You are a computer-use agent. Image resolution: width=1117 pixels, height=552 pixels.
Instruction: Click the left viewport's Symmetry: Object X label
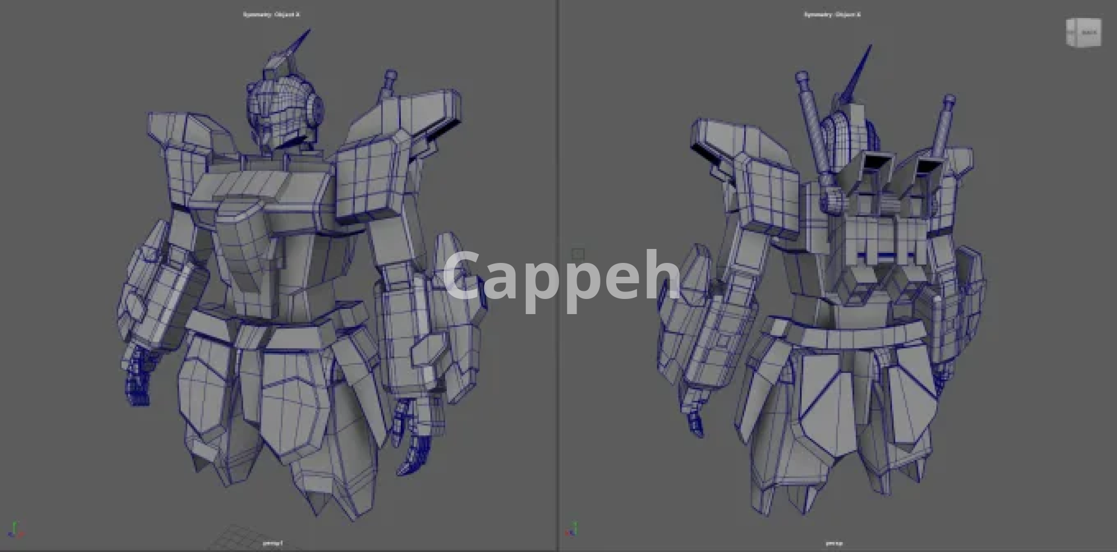point(271,15)
